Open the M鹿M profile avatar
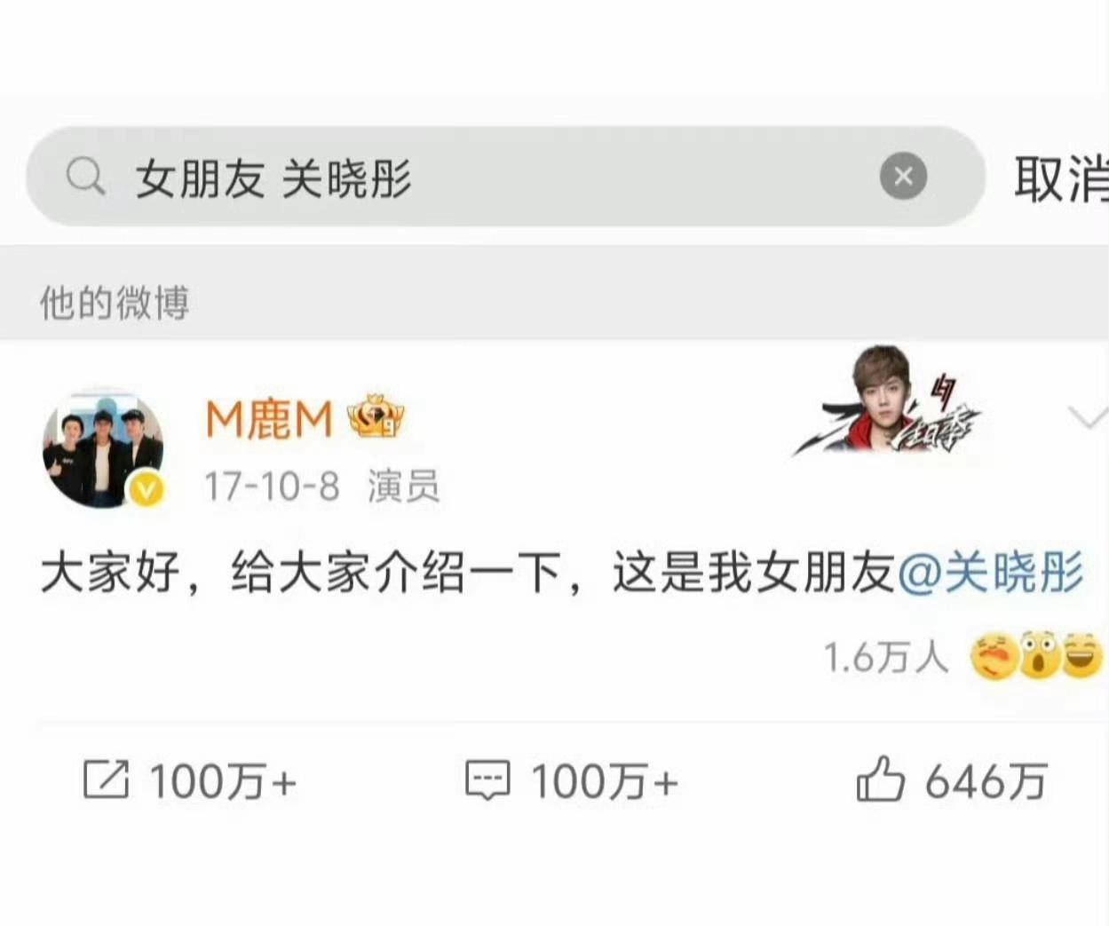1109x926 pixels. 103,448
